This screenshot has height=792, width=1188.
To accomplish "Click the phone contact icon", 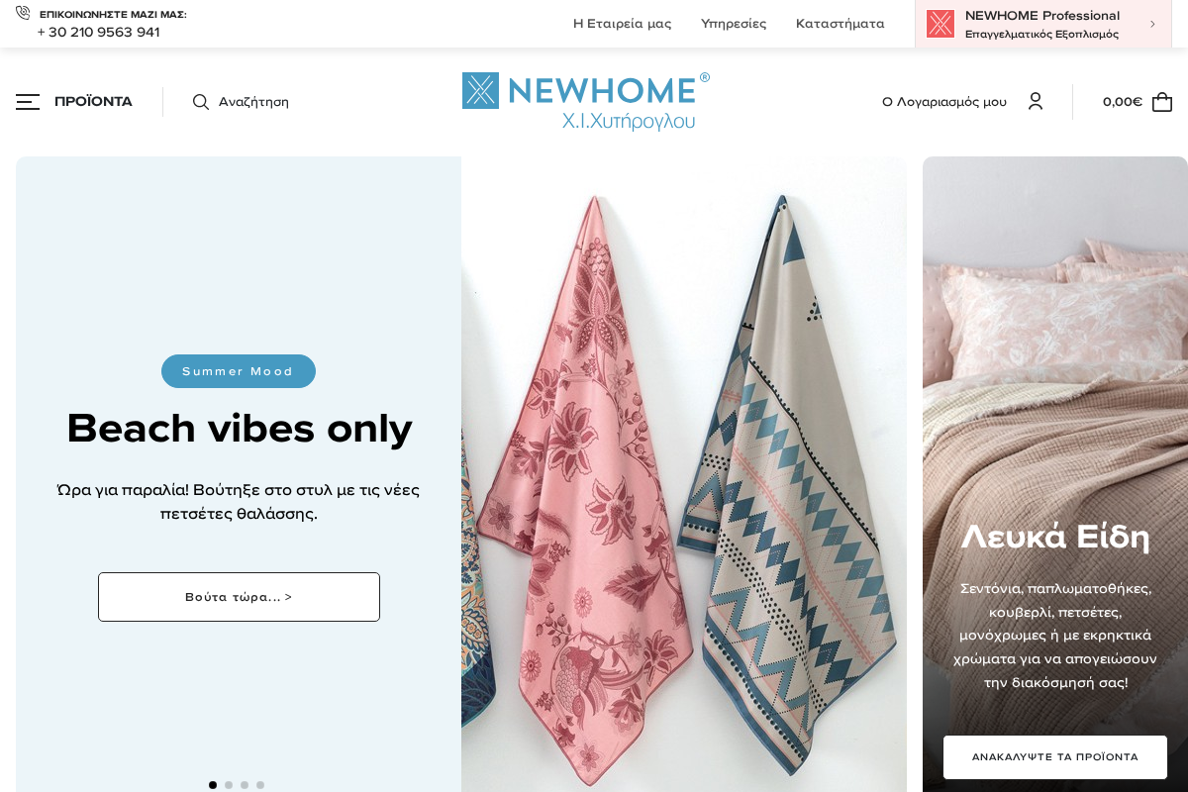I will pyautogui.click(x=23, y=13).
